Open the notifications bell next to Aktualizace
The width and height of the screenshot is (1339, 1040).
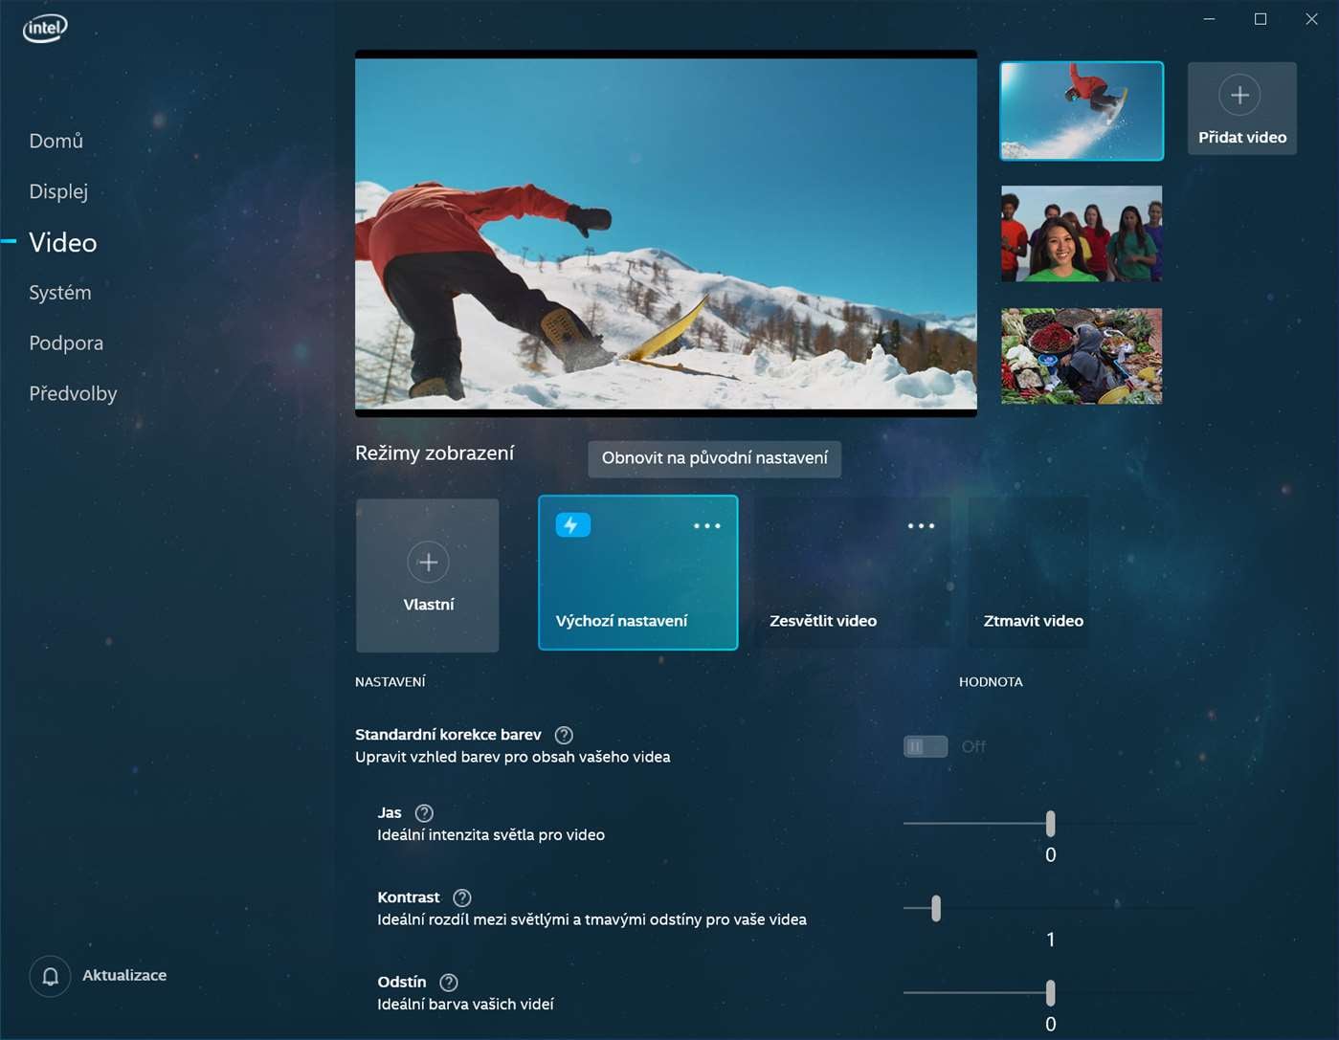click(50, 976)
